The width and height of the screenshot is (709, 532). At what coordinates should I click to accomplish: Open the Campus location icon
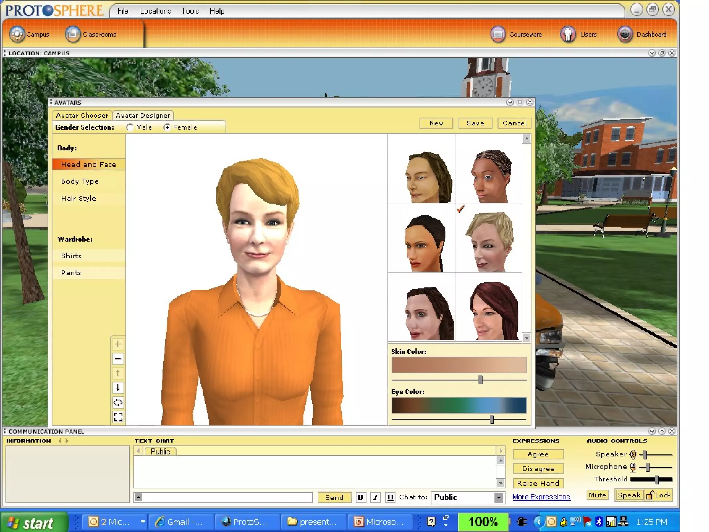click(x=17, y=34)
